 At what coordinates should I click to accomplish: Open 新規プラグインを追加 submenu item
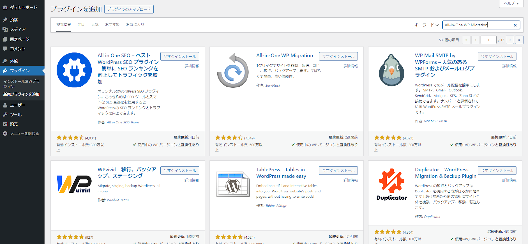pyautogui.click(x=22, y=94)
